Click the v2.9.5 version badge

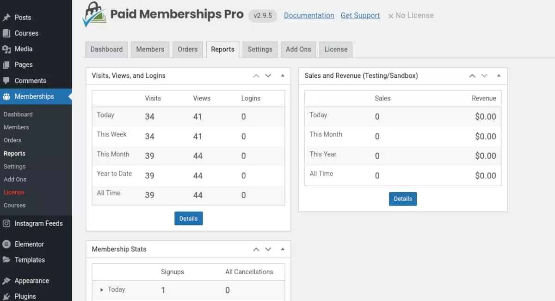click(x=263, y=16)
